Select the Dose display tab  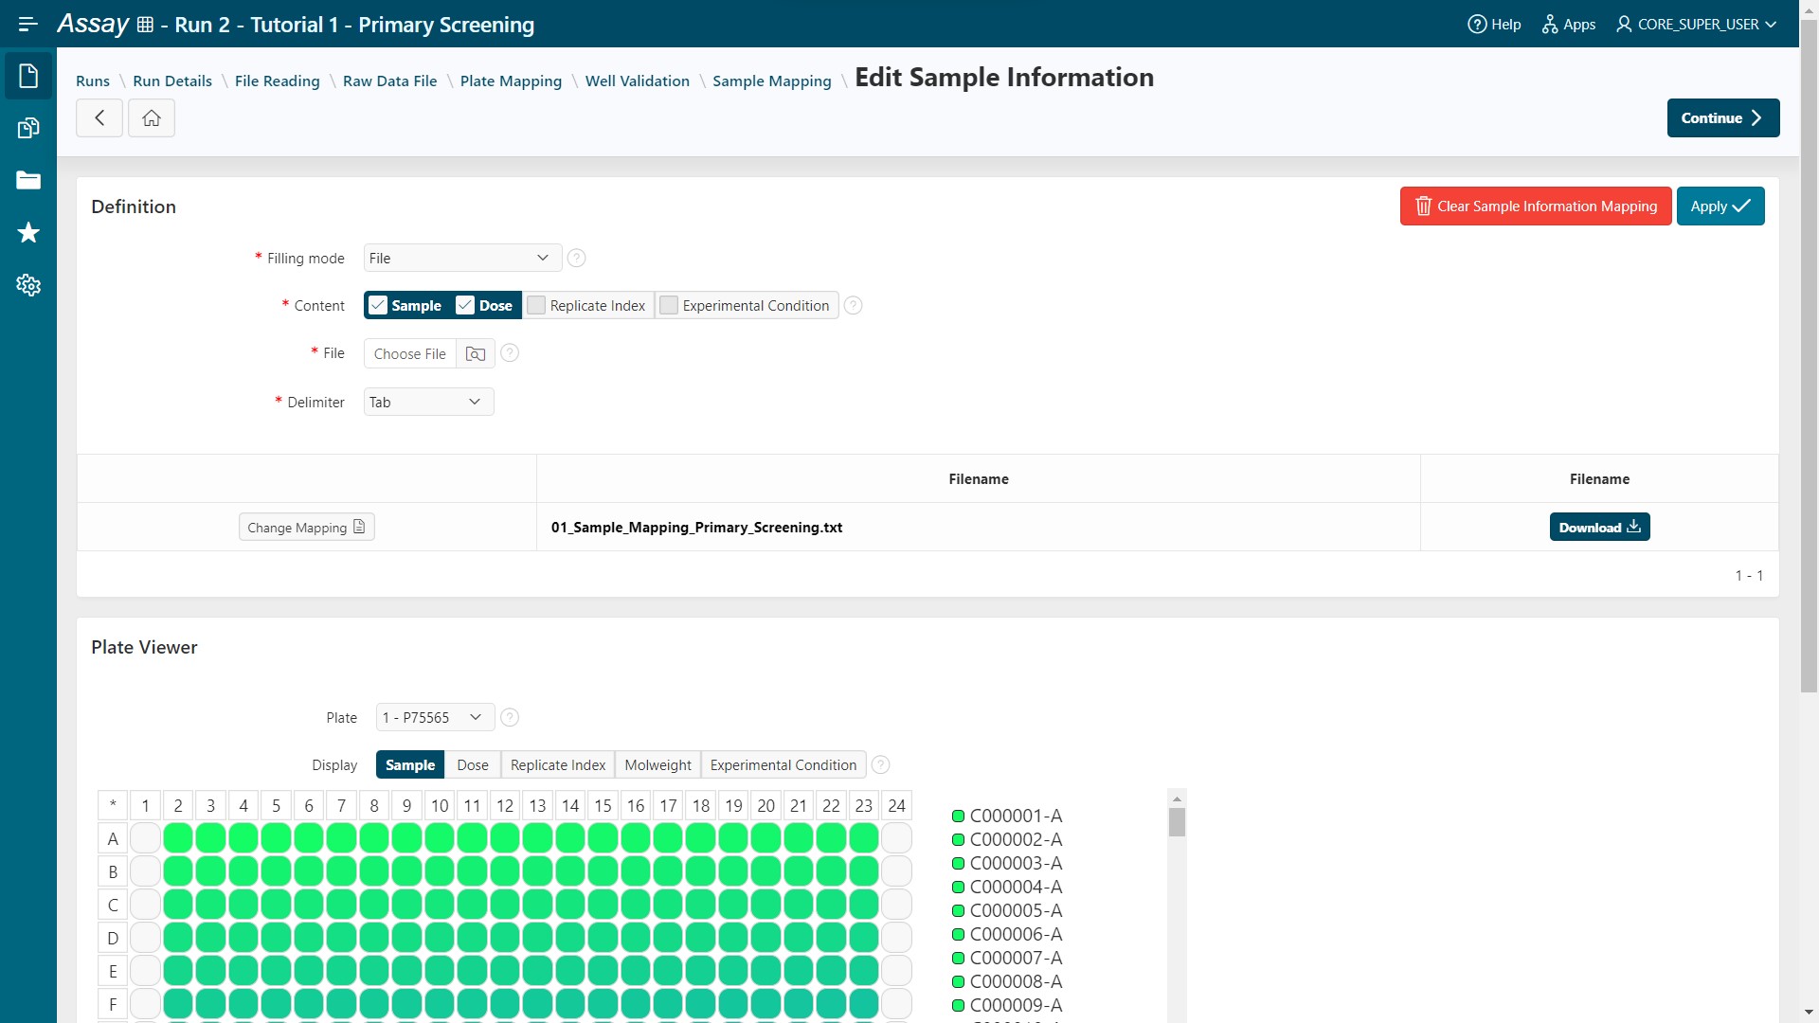(473, 764)
